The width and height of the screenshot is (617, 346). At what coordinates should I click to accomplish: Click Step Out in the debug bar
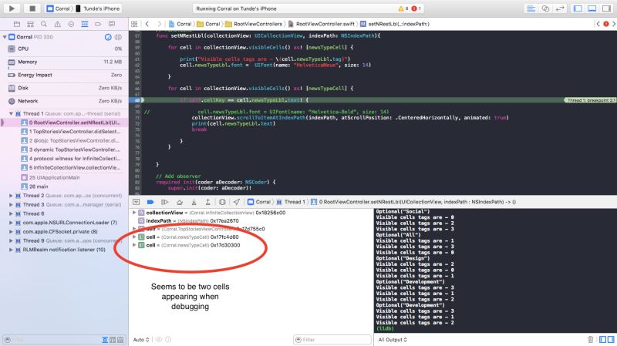pyautogui.click(x=207, y=202)
